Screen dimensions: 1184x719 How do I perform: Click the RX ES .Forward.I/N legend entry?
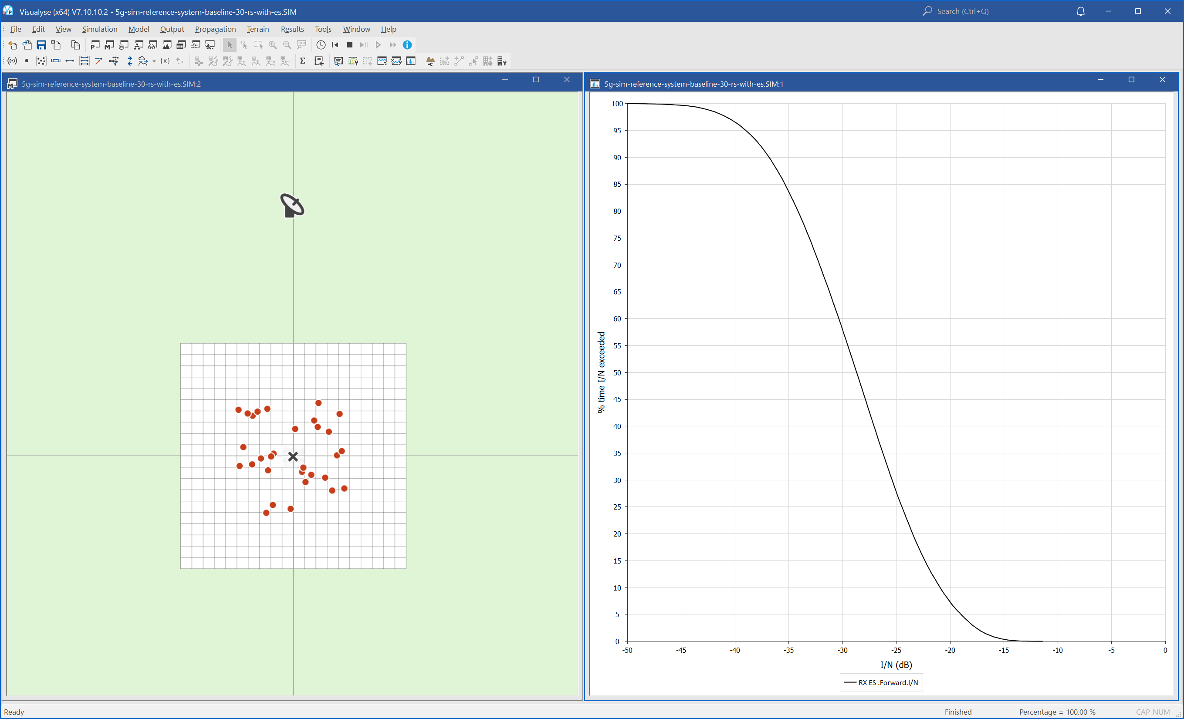click(882, 682)
